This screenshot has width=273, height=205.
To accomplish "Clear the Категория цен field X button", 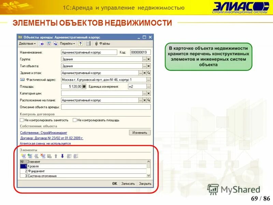I will point(148,93).
